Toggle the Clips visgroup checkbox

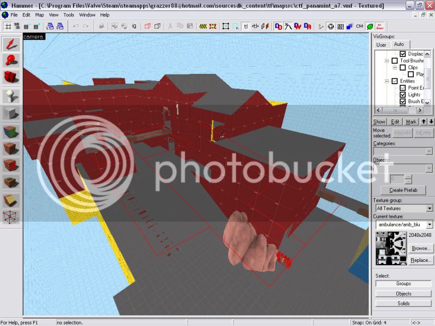pos(403,67)
